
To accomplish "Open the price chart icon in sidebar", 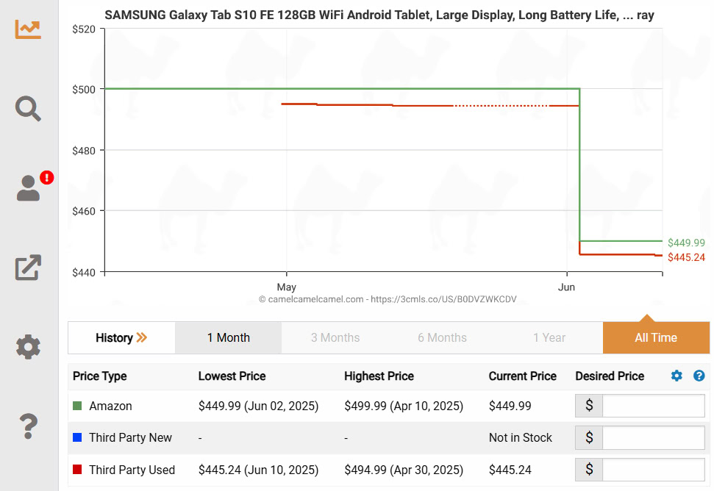I will pyautogui.click(x=29, y=29).
